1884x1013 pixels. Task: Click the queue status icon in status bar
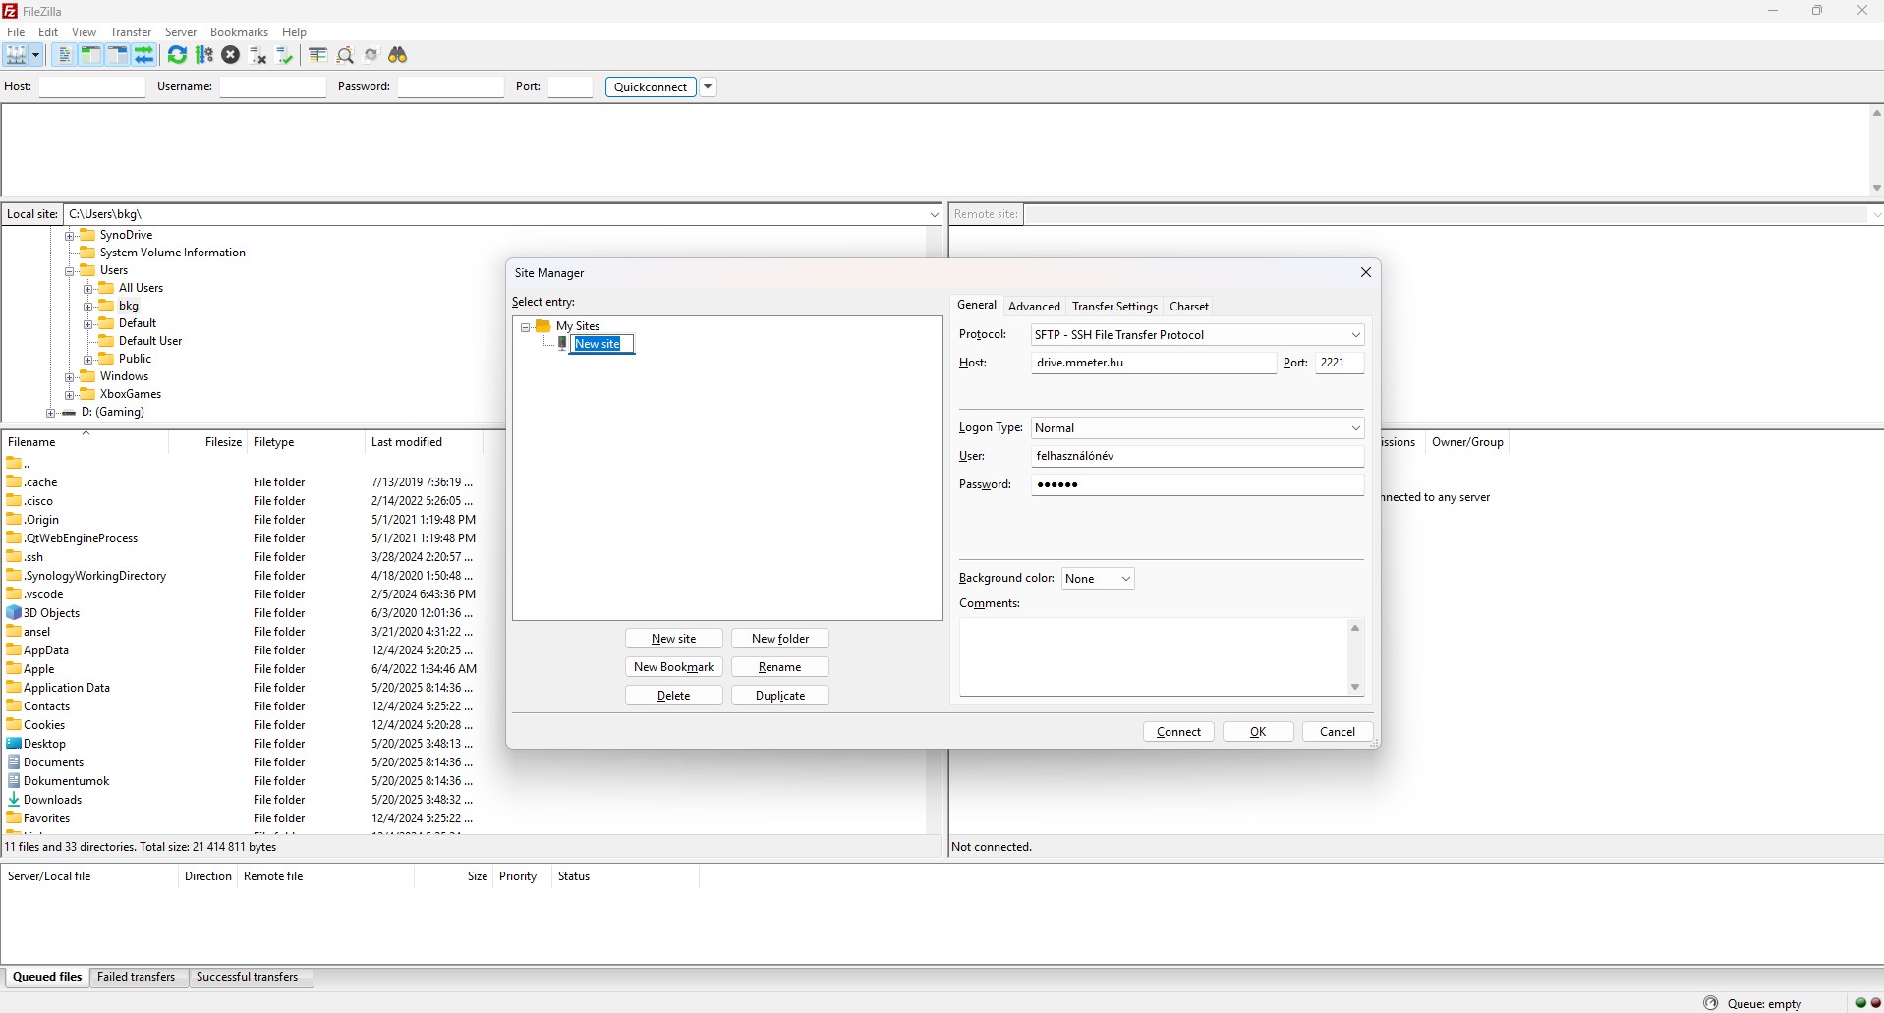1711,1003
